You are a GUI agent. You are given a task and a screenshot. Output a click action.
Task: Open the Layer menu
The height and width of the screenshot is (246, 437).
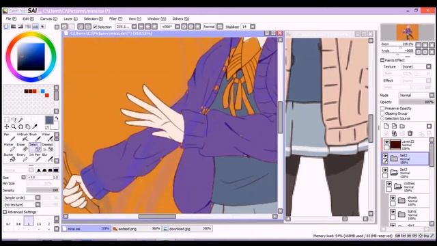point(70,18)
